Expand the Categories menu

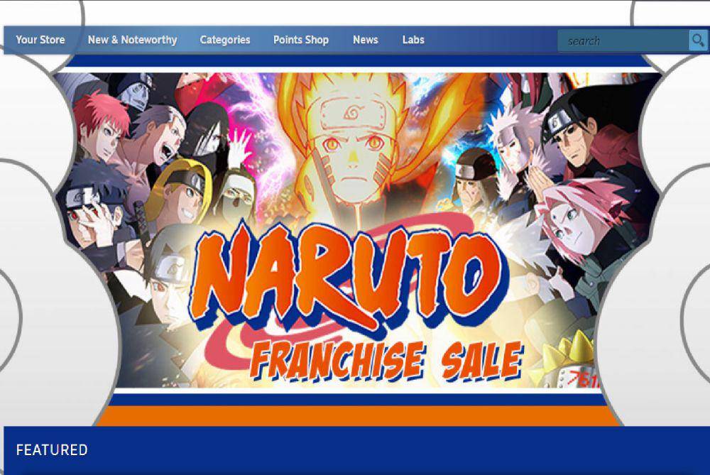tap(225, 40)
